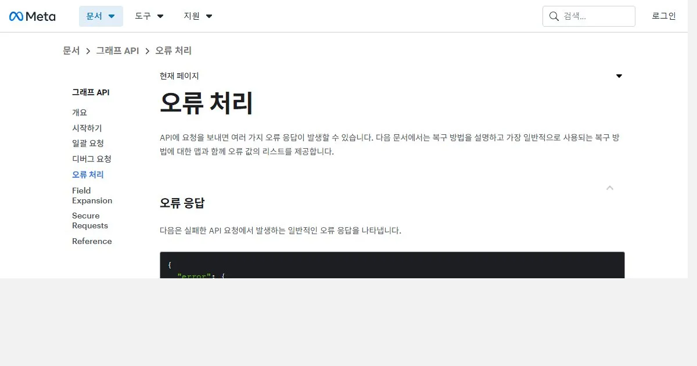Image resolution: width=697 pixels, height=366 pixels.
Task: Open the 그래프 API sidebar heading
Action: [91, 92]
